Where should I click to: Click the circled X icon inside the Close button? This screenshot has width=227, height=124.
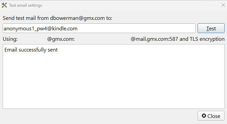(x=204, y=116)
